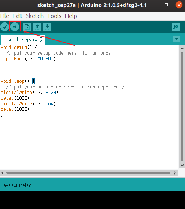Viewport: 185px width, 209px height.
Task: Click the HIGH keyword in digitalWrite line
Action: point(51,93)
